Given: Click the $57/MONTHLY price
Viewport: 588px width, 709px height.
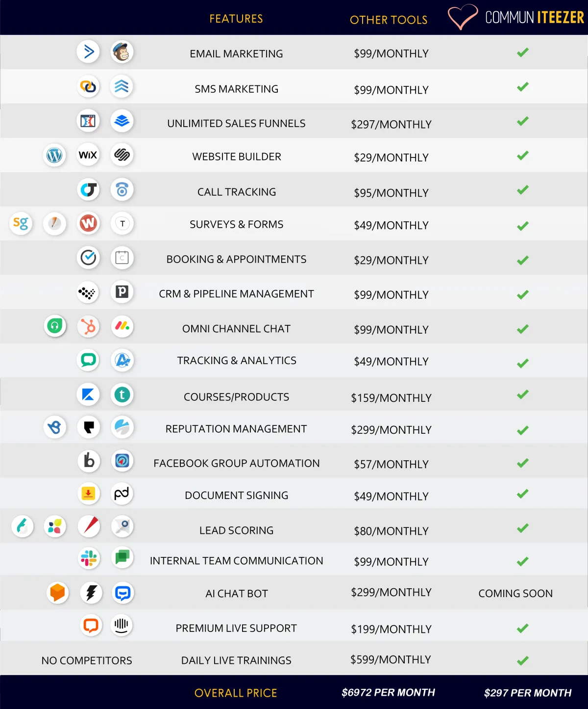Looking at the screenshot, I should [x=391, y=464].
